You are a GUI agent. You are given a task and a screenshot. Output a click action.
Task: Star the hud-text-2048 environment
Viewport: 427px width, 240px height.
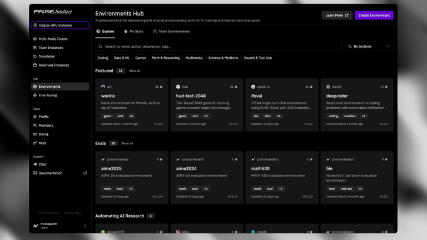coord(236,87)
